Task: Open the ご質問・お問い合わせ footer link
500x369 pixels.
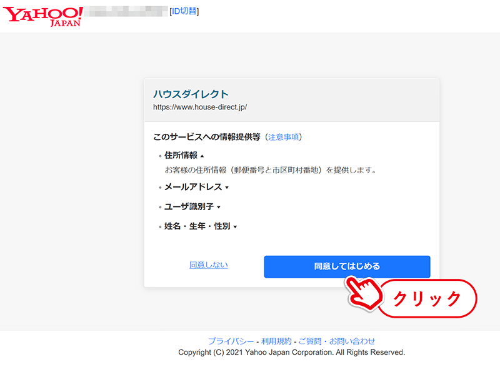Action: tap(337, 341)
